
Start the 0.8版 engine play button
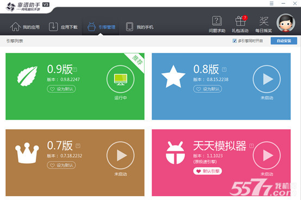pyautogui.click(x=267, y=79)
